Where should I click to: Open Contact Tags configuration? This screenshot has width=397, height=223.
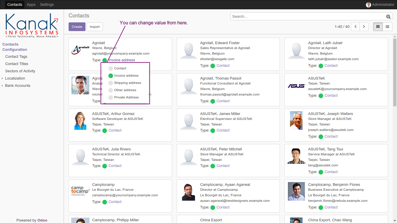coord(16,57)
